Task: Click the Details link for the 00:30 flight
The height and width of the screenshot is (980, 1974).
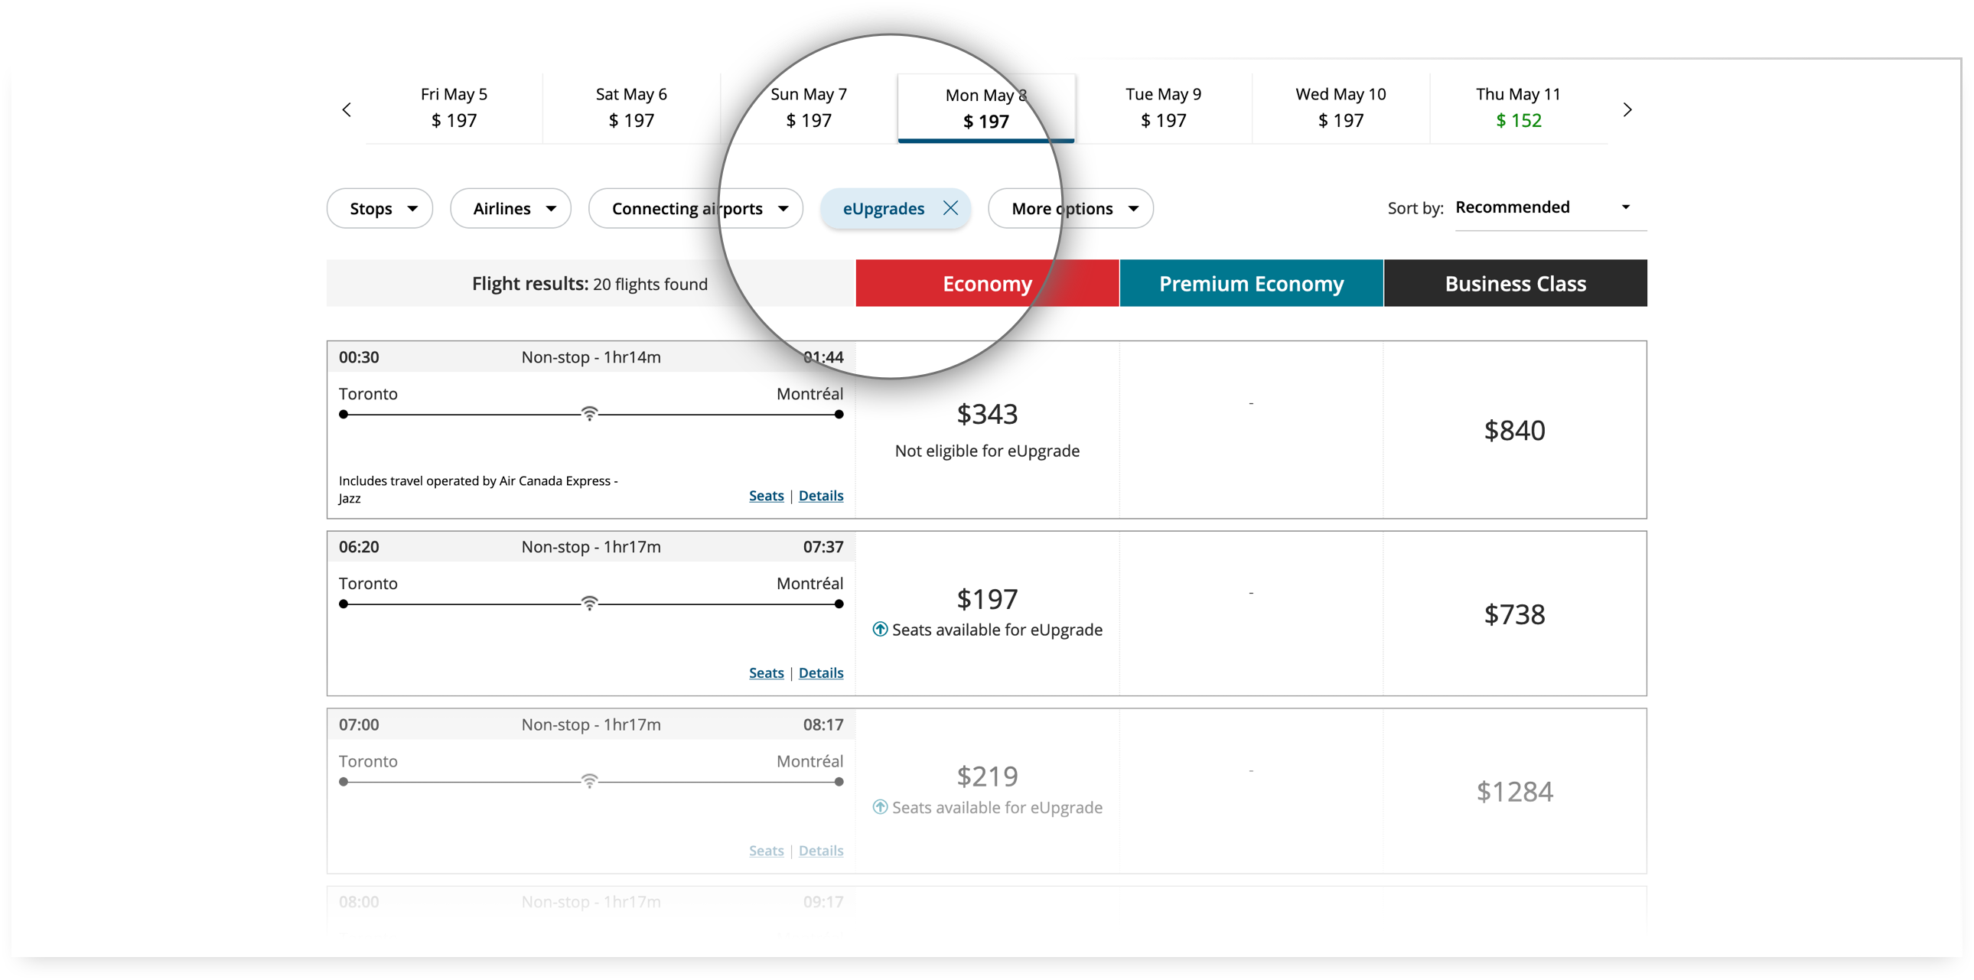Action: tap(819, 494)
